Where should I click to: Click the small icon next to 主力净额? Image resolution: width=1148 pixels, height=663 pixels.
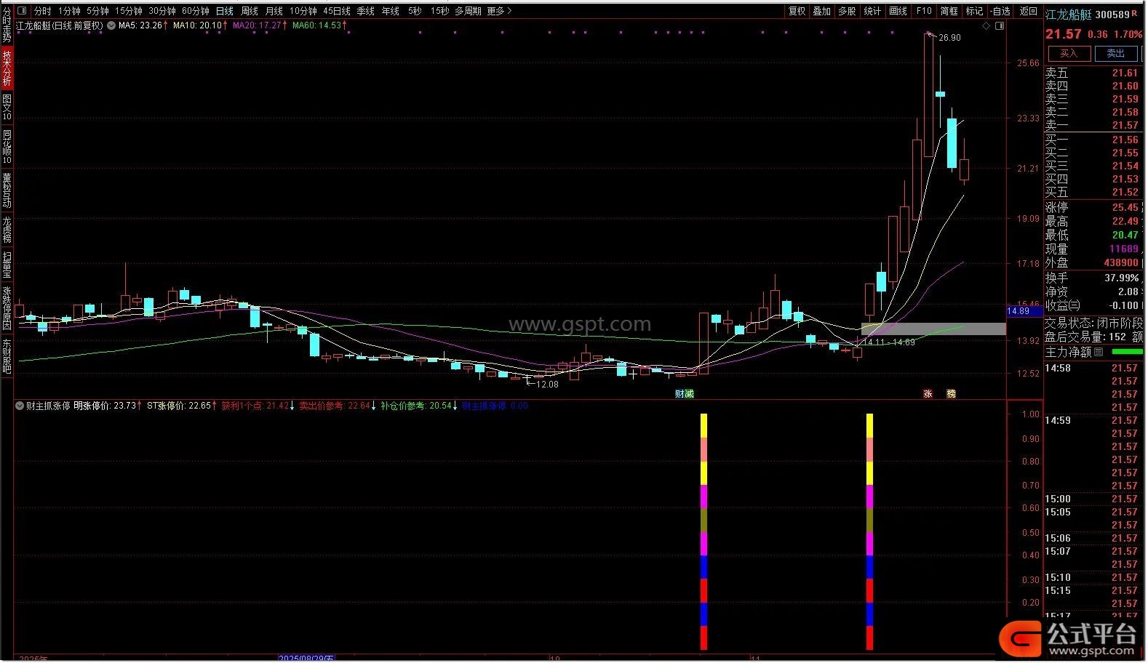point(1099,352)
